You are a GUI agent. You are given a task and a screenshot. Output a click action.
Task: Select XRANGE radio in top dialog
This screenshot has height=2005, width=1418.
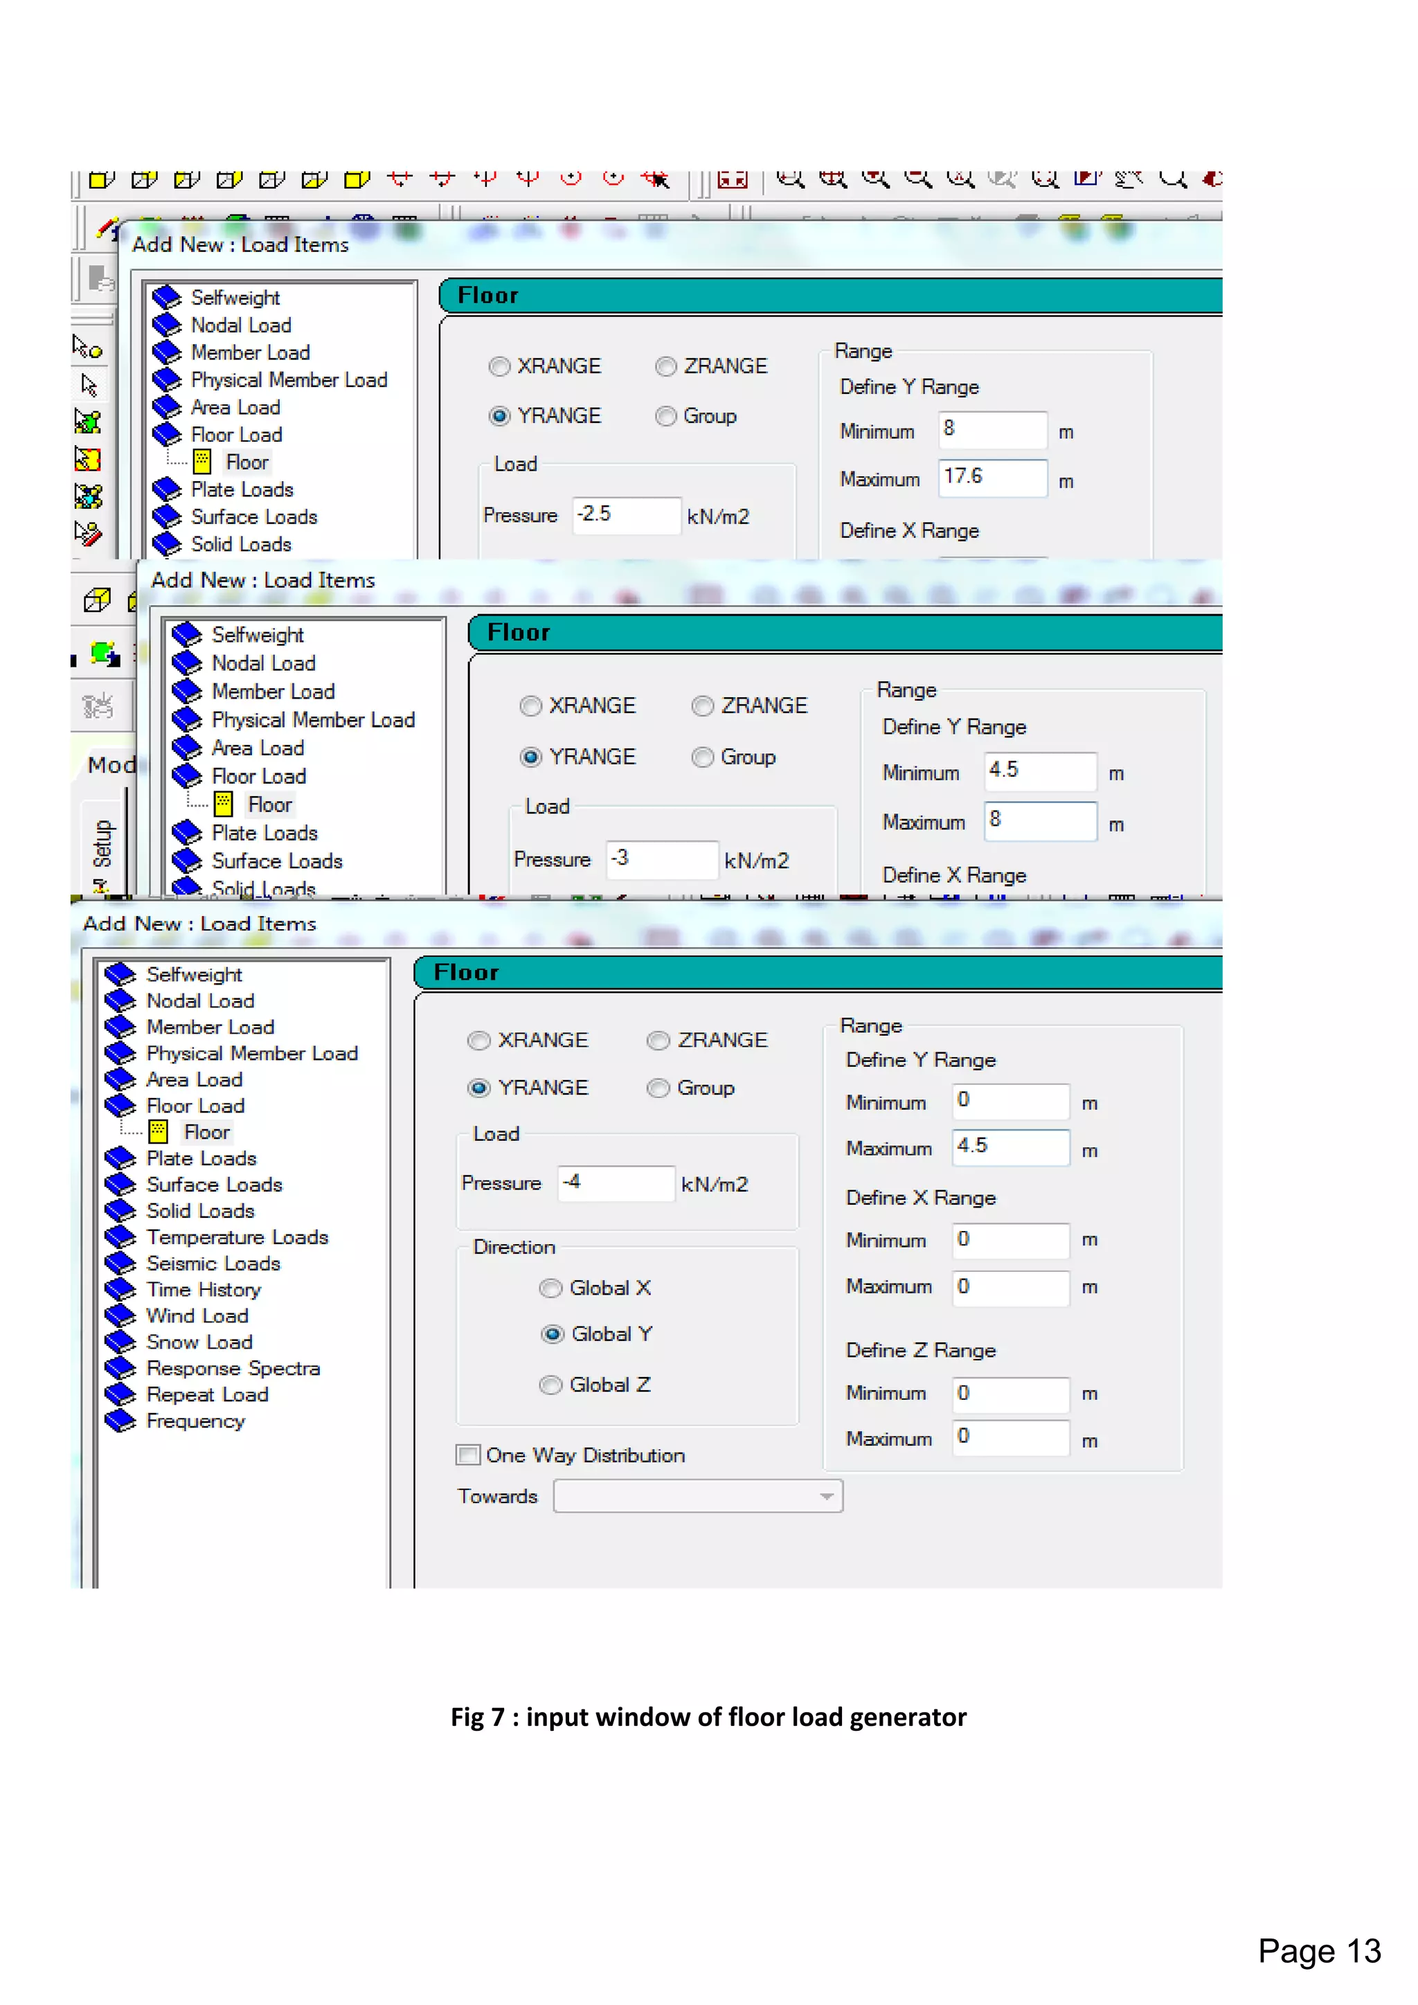(x=499, y=367)
